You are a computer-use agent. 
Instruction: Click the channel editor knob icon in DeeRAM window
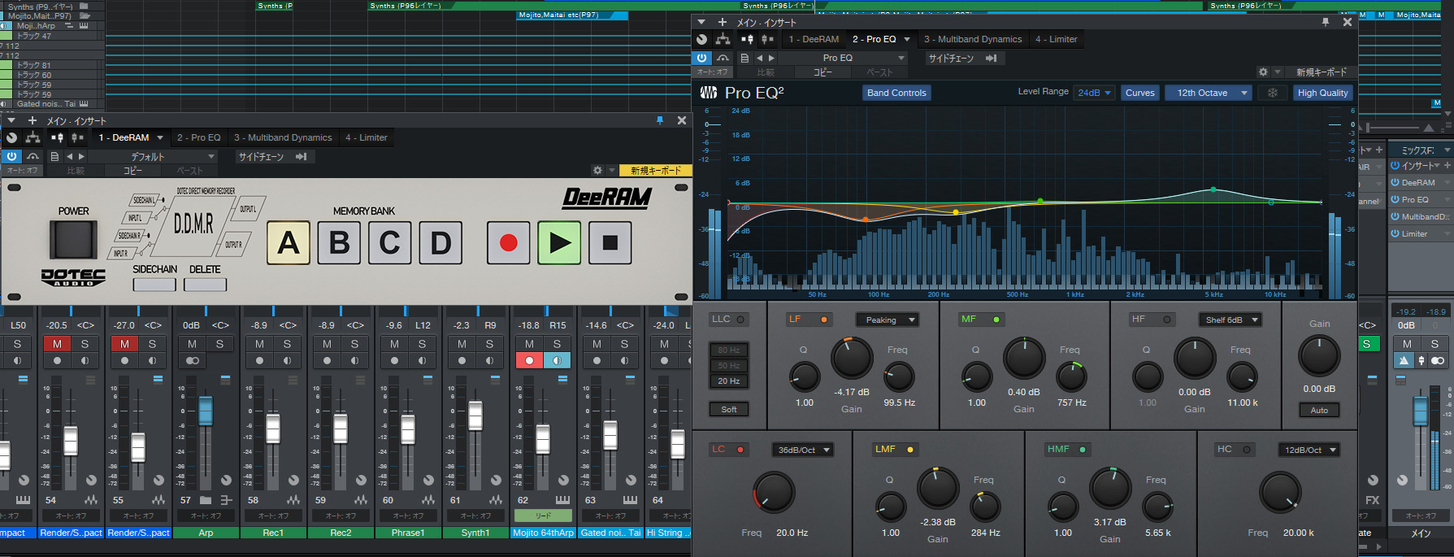12,137
